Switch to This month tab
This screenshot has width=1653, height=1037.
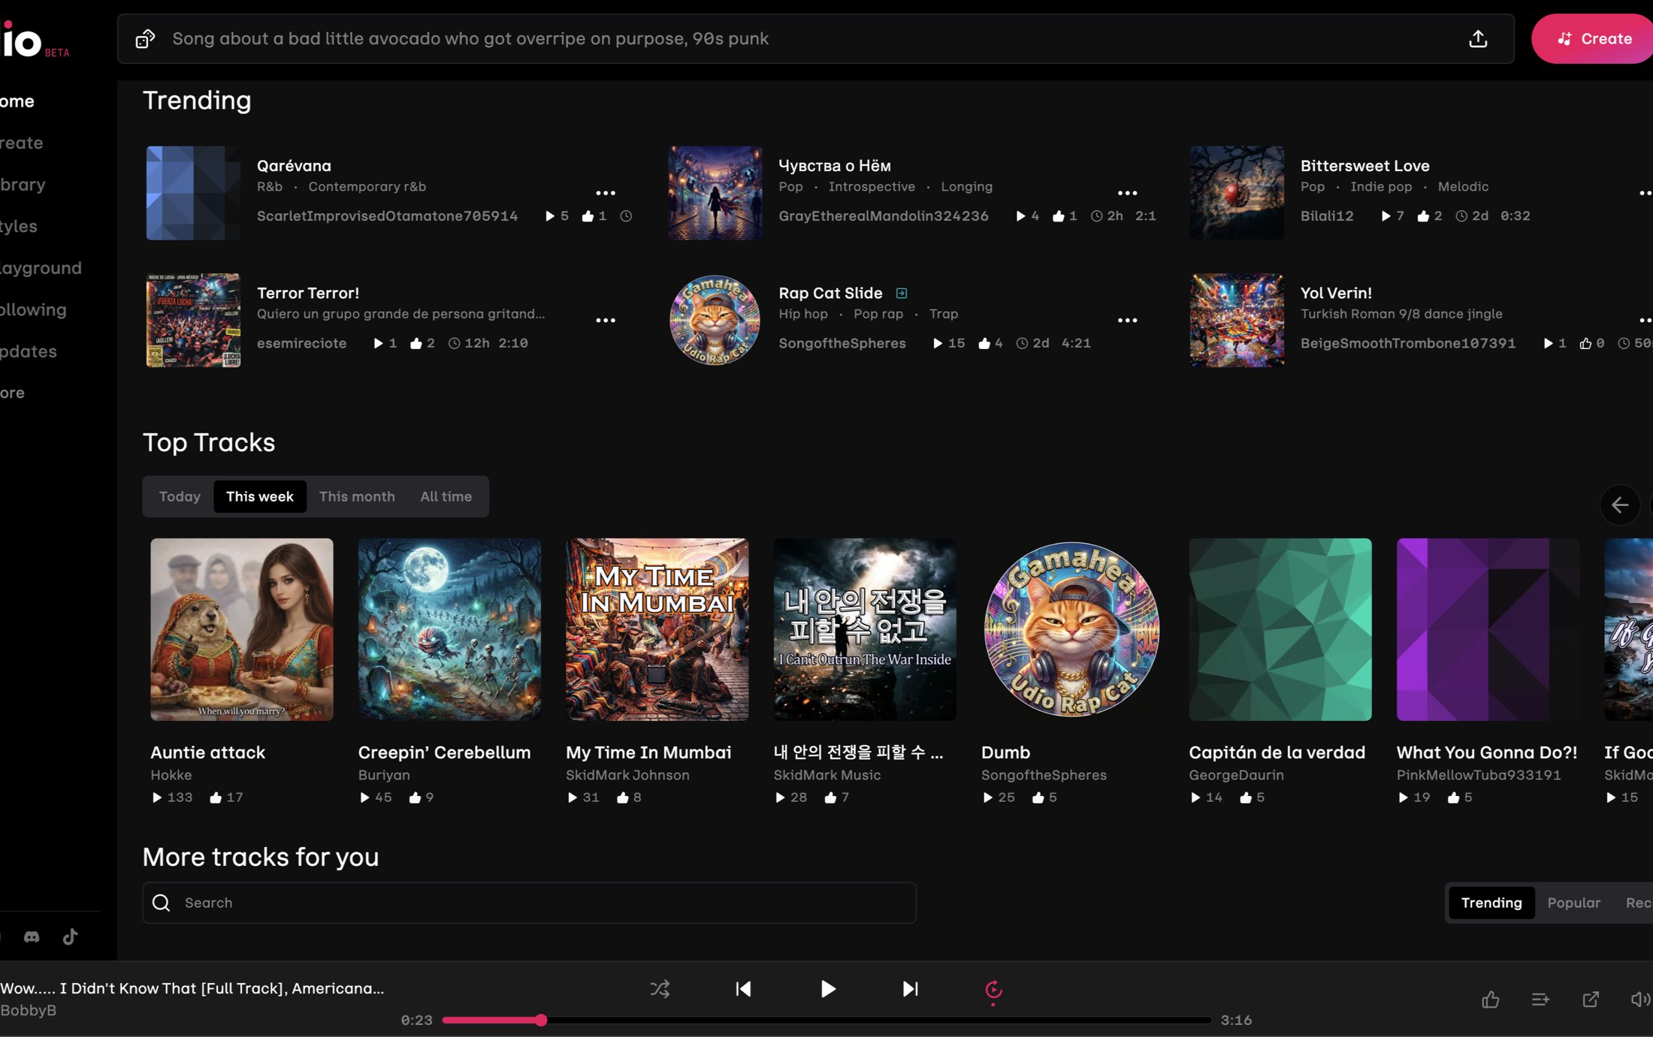(357, 496)
